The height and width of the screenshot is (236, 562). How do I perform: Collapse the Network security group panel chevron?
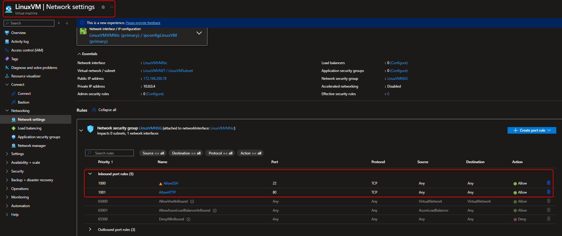pos(81,130)
